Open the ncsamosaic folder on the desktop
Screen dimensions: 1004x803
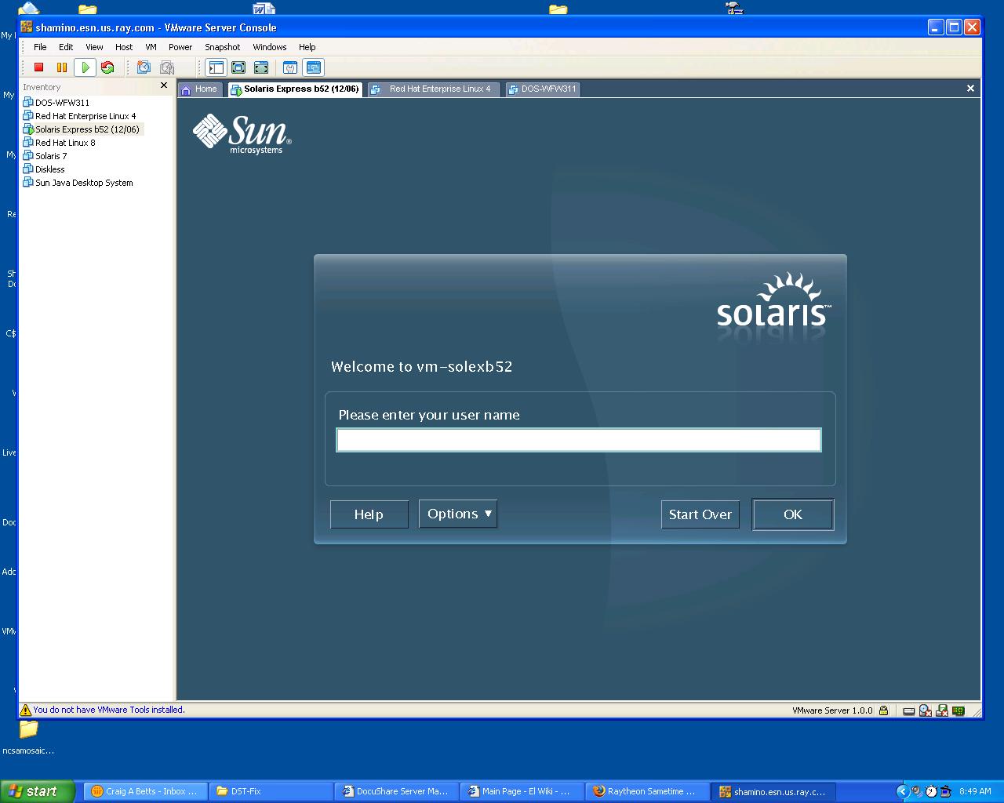(x=28, y=738)
